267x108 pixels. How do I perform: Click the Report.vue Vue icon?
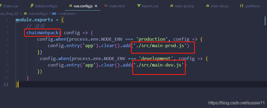[x=138, y=6]
